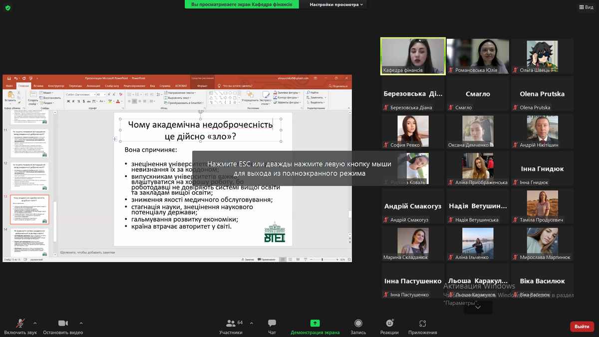
Task: Expand video options arrow beside camera
Action: point(81,323)
